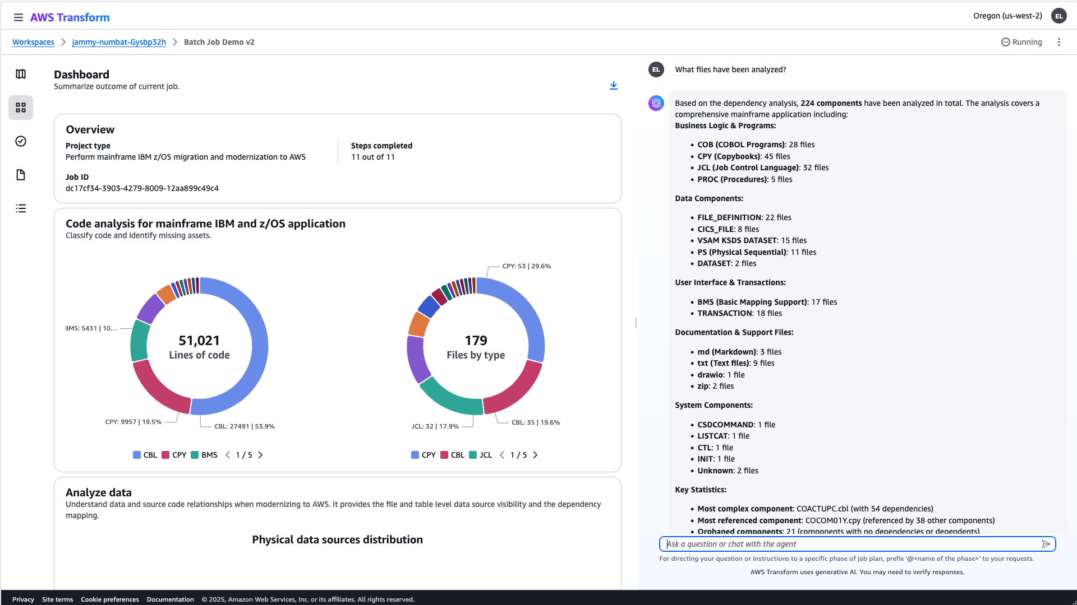The height and width of the screenshot is (605, 1077).
Task: Toggle BMS legend in lines of code chart
Action: pos(204,455)
